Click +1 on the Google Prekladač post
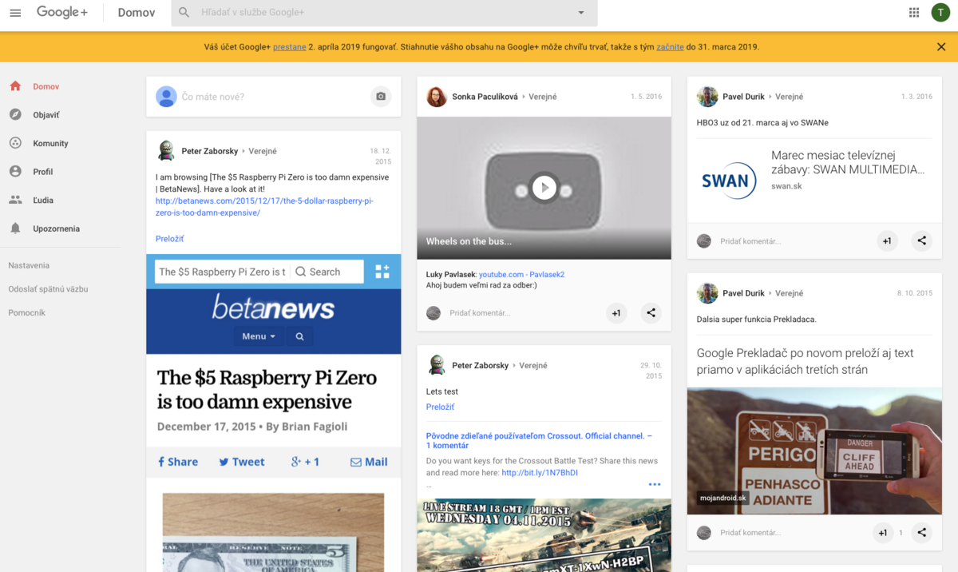Image resolution: width=958 pixels, height=572 pixels. [883, 533]
